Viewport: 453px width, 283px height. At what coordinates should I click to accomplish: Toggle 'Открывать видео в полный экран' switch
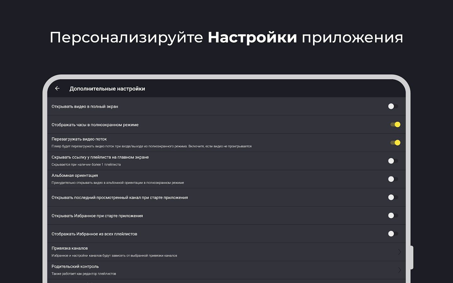point(393,106)
